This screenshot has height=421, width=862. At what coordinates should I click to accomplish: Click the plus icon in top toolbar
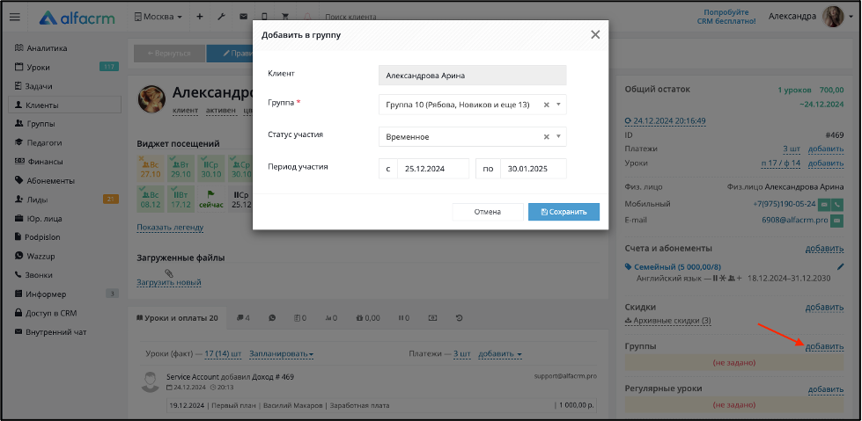pos(200,17)
